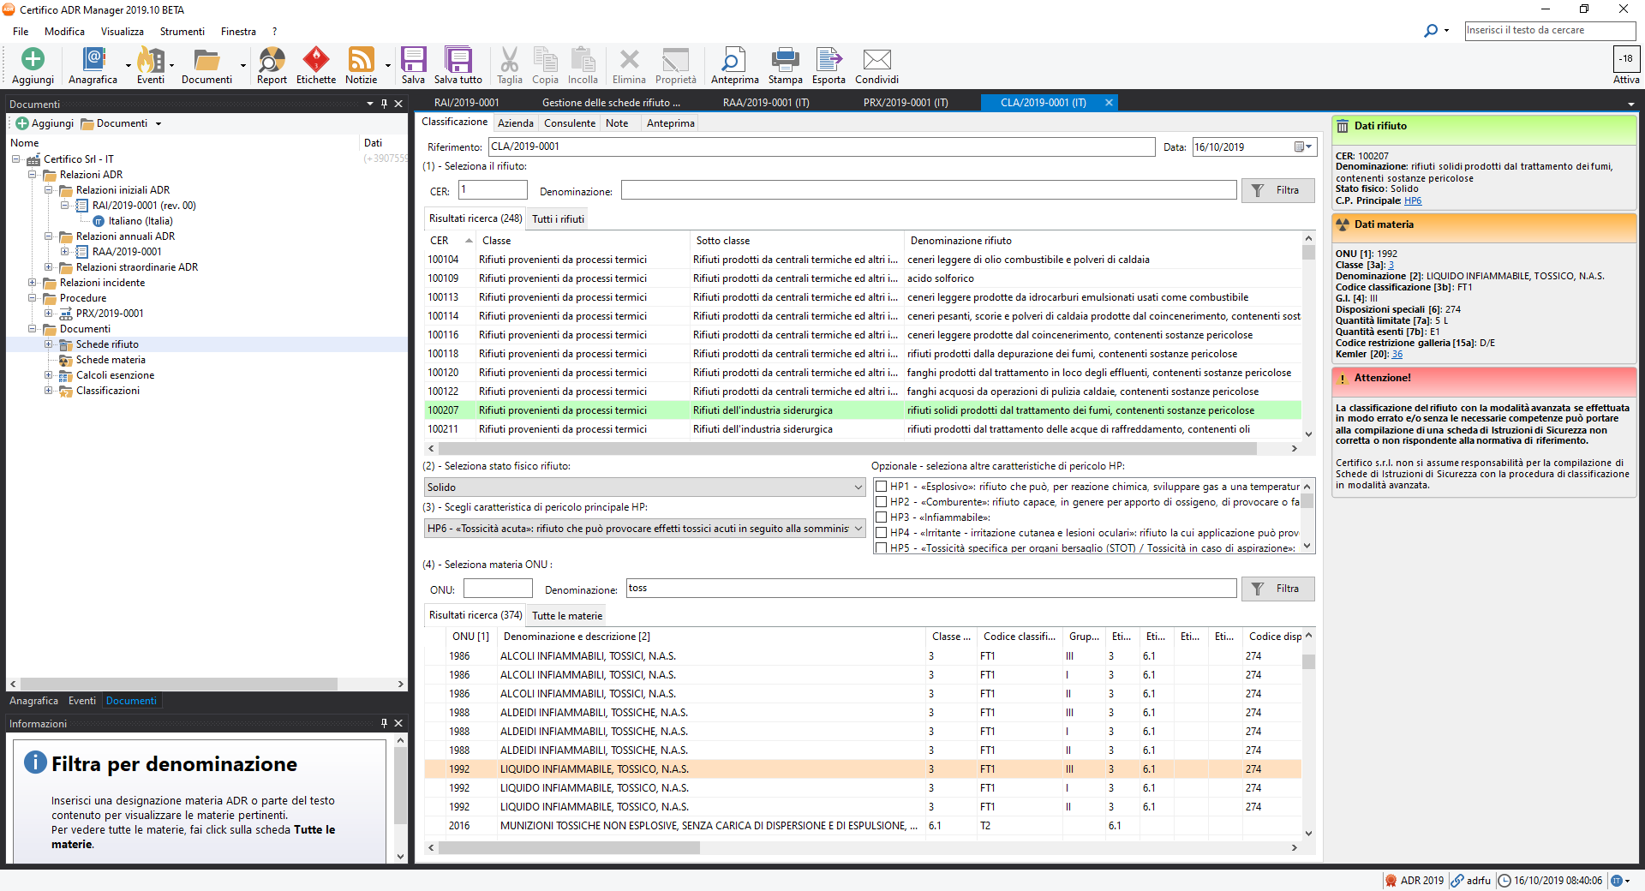Click Filtra button next to CER denomination
The width and height of the screenshot is (1645, 891).
point(1277,190)
